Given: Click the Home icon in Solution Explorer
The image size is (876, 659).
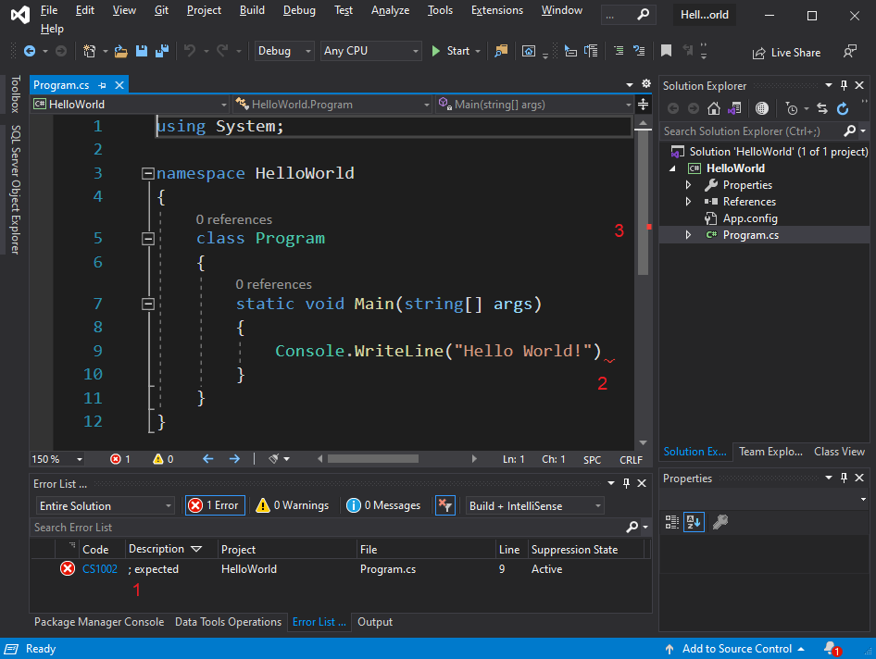Looking at the screenshot, I should [x=714, y=108].
